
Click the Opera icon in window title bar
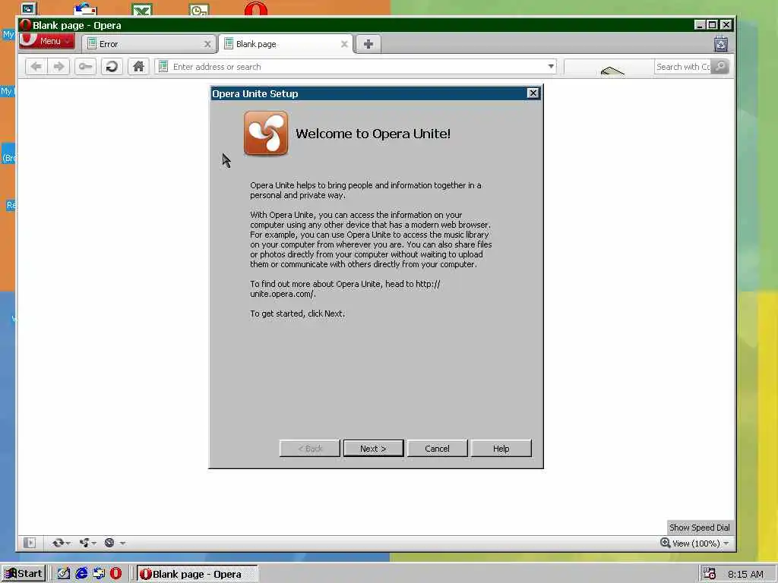26,25
